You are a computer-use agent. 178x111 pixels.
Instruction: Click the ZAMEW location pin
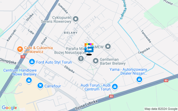tap(108, 47)
